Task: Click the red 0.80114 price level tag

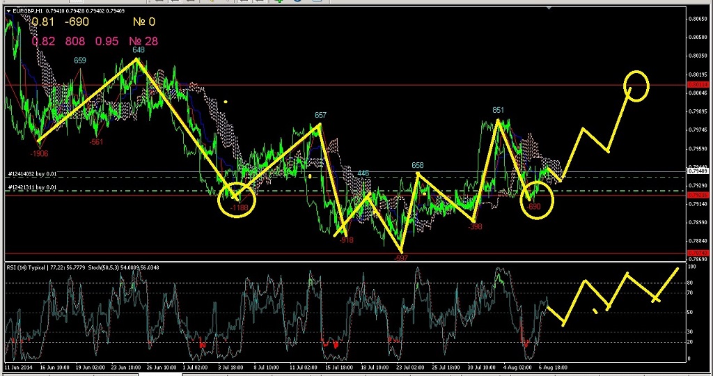Action: pos(697,84)
